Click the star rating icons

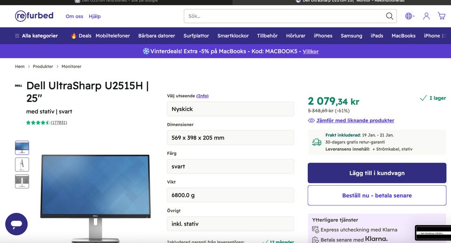coord(38,123)
